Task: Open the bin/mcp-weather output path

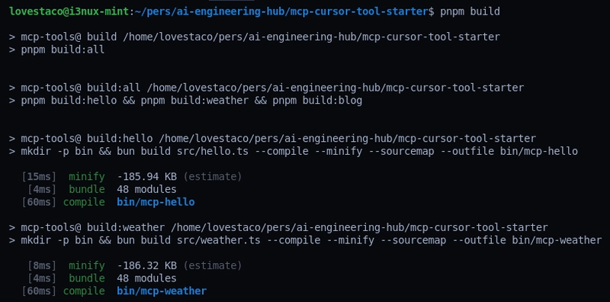Action: 162,291
